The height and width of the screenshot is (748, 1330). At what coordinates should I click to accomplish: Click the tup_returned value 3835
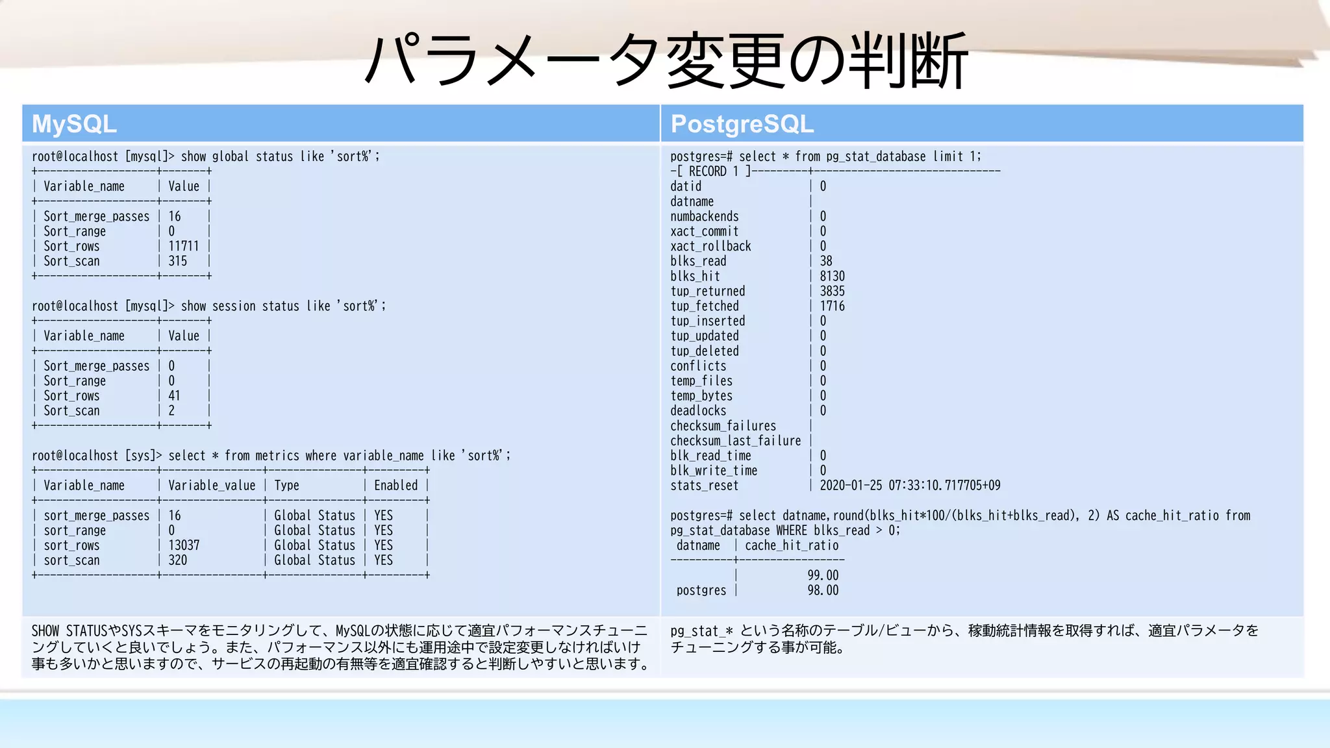click(x=832, y=291)
